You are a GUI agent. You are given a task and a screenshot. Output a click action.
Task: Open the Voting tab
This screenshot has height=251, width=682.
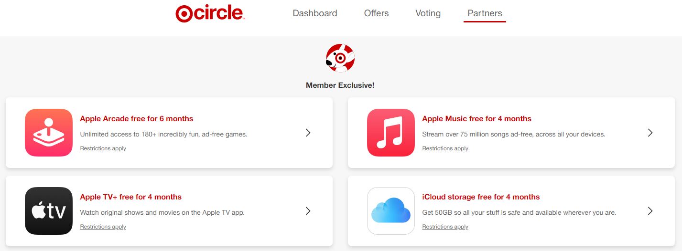pos(428,13)
